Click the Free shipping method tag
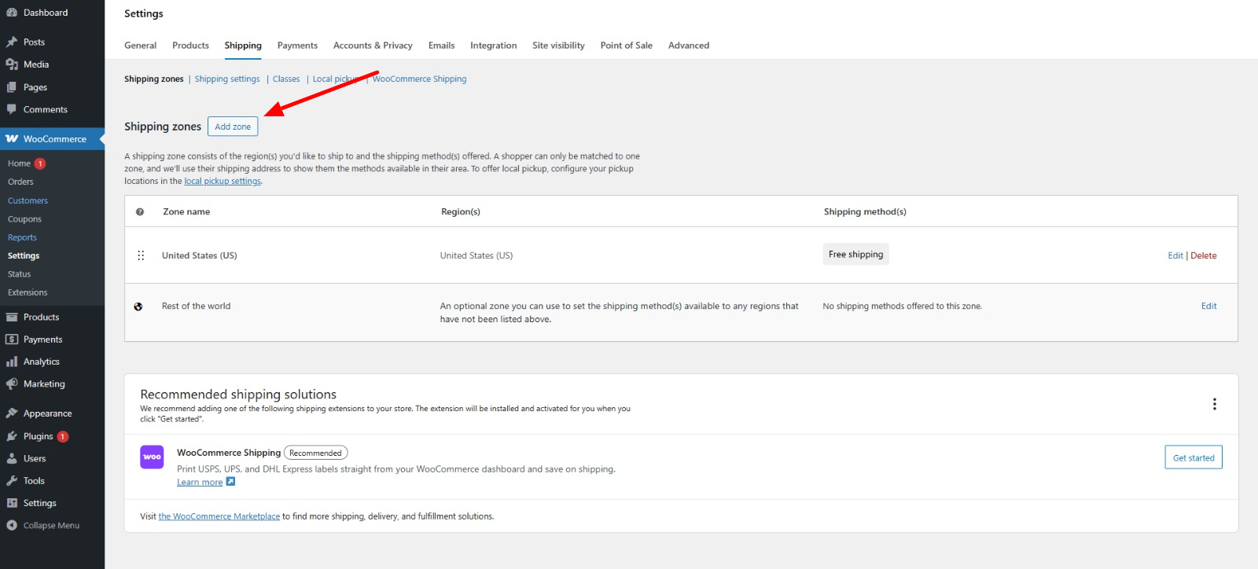1258x569 pixels. (x=856, y=255)
